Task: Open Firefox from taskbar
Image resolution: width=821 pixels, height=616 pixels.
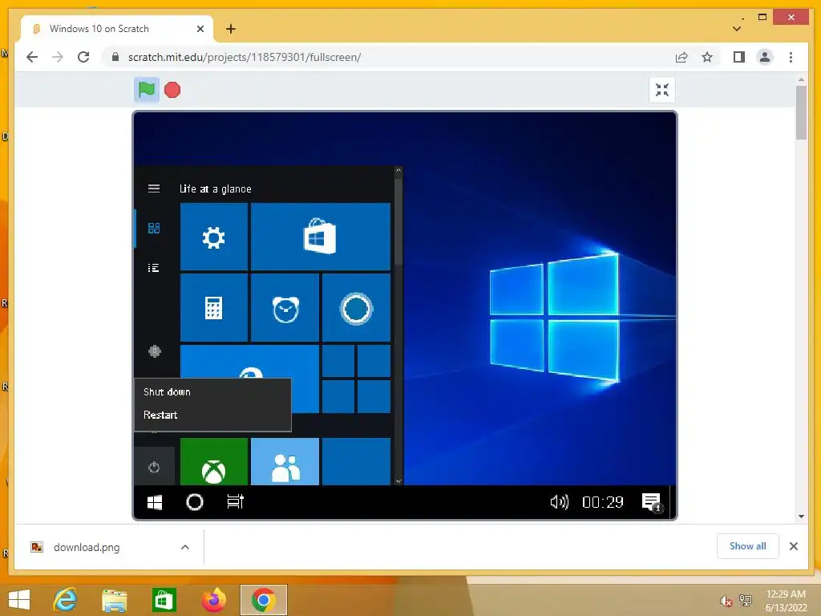Action: pos(213,600)
